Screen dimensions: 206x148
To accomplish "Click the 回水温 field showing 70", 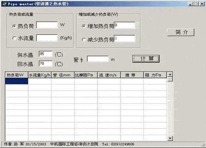I will pyautogui.click(x=46, y=64).
